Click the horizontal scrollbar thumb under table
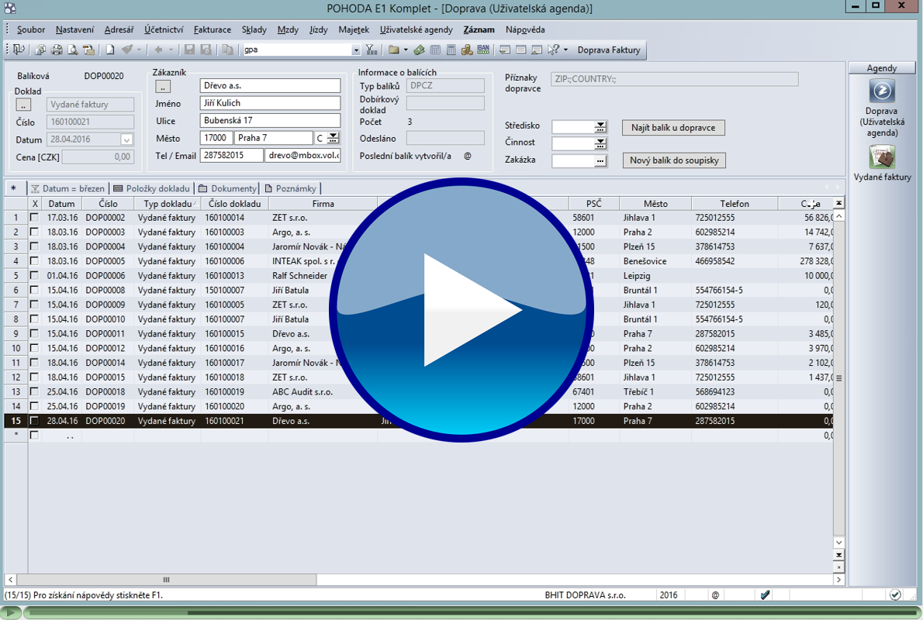923x620 pixels. [167, 580]
